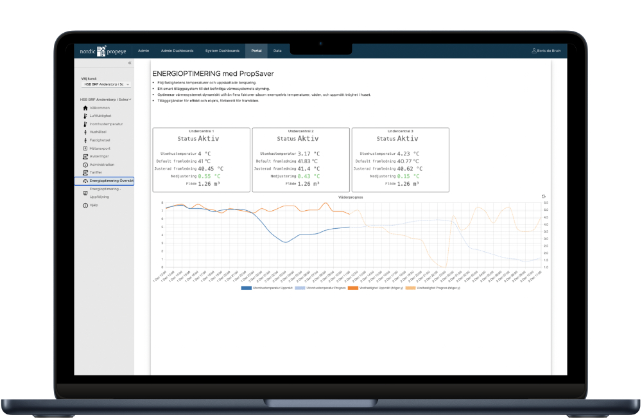Screen dimensions: 642x419
Task: Open Mätarexport in the sidebar
Action: pos(100,148)
